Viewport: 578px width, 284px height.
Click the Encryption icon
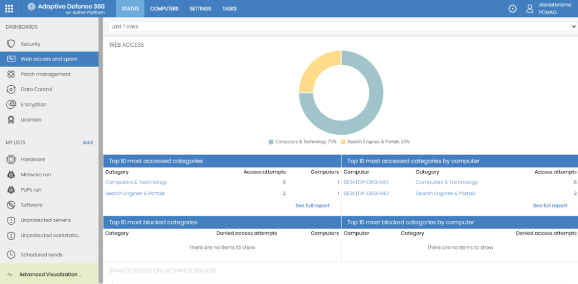(x=11, y=104)
